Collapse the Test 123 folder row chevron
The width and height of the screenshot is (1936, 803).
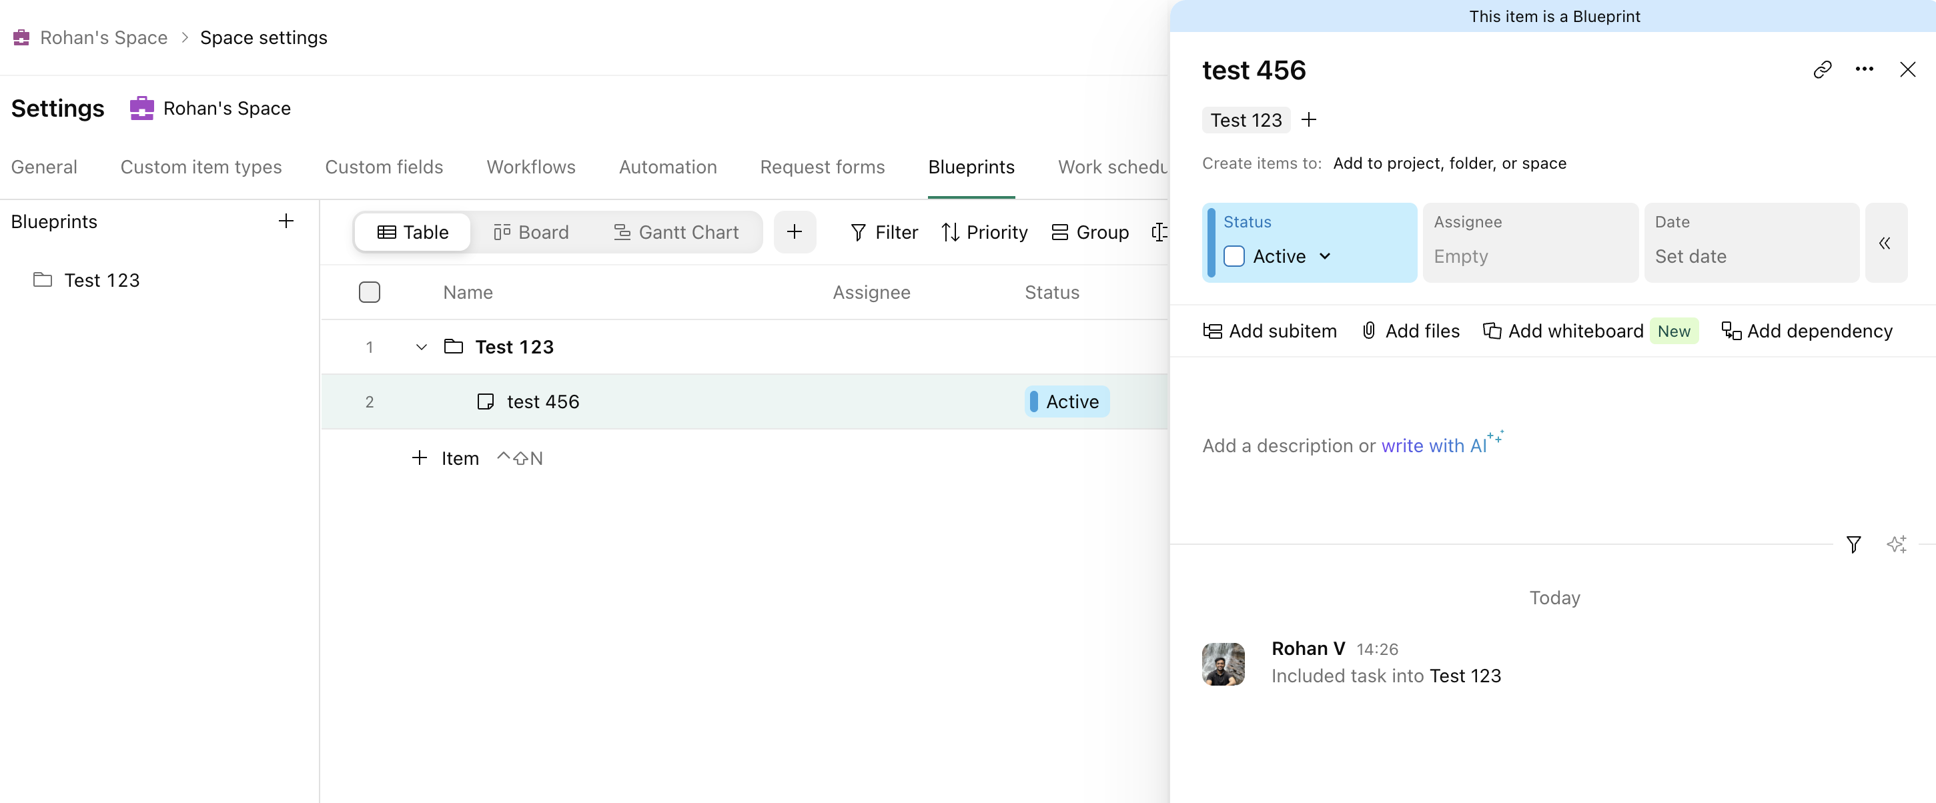pos(421,347)
